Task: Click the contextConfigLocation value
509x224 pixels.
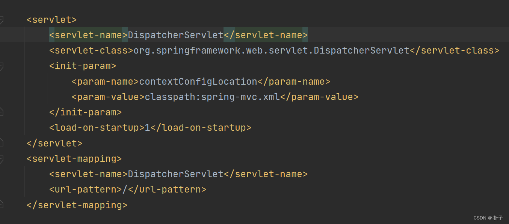Action: 198,81
